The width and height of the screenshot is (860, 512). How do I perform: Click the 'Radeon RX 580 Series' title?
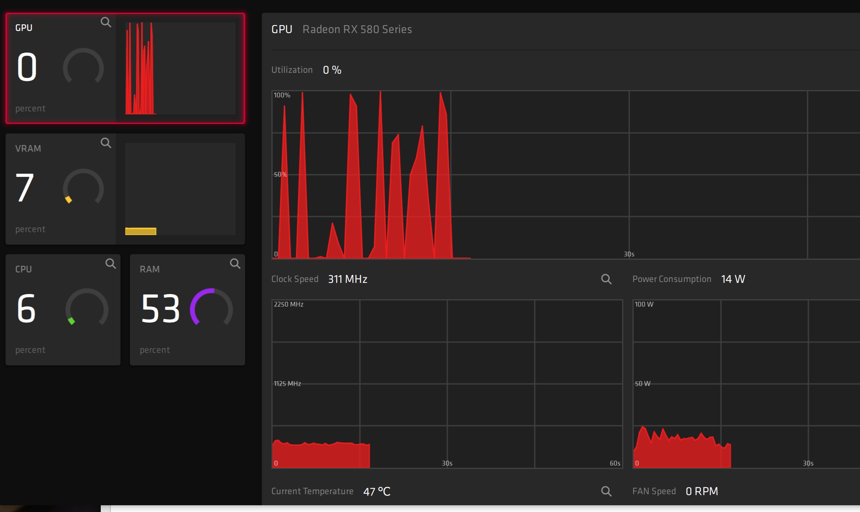357,29
